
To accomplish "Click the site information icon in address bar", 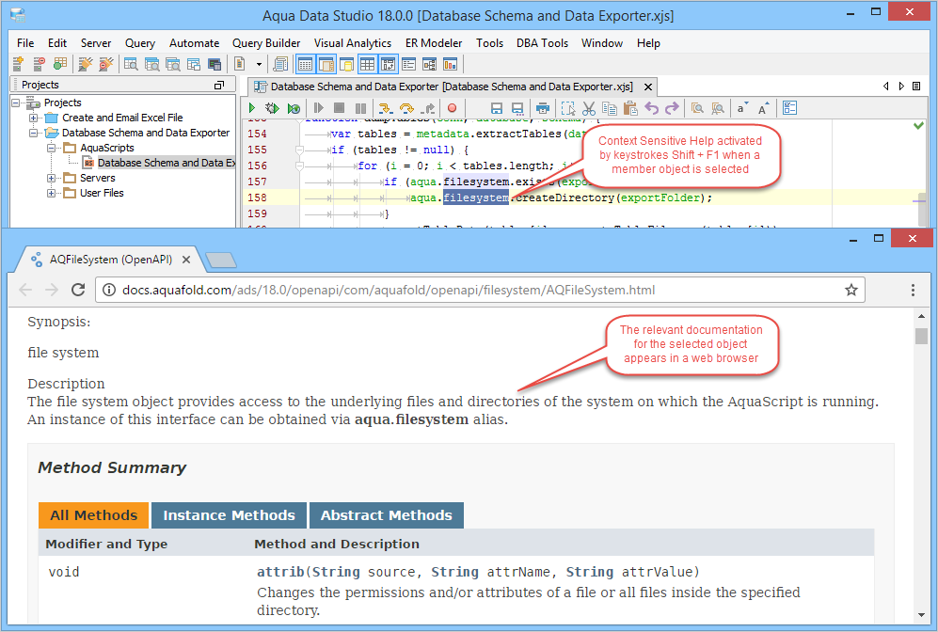I will click(x=109, y=290).
